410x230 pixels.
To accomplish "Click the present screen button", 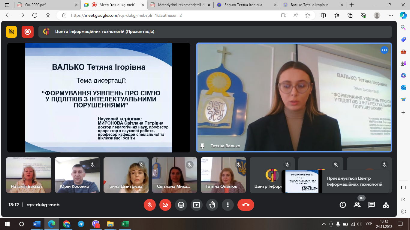I will click(197, 205).
